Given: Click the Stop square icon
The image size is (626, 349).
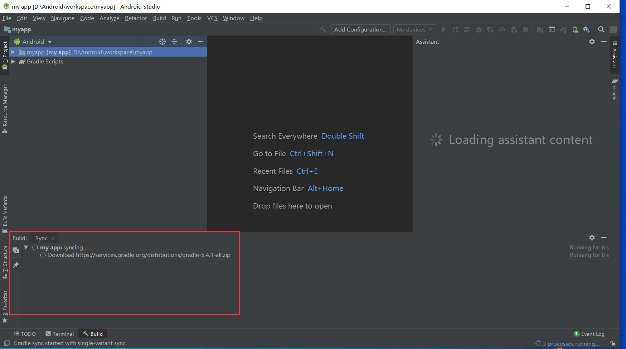Looking at the screenshot, I should (x=525, y=29).
